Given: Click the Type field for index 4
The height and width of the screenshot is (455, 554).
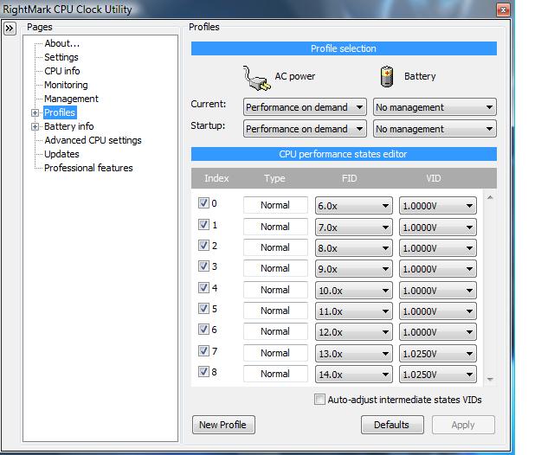Looking at the screenshot, I should click(x=275, y=290).
